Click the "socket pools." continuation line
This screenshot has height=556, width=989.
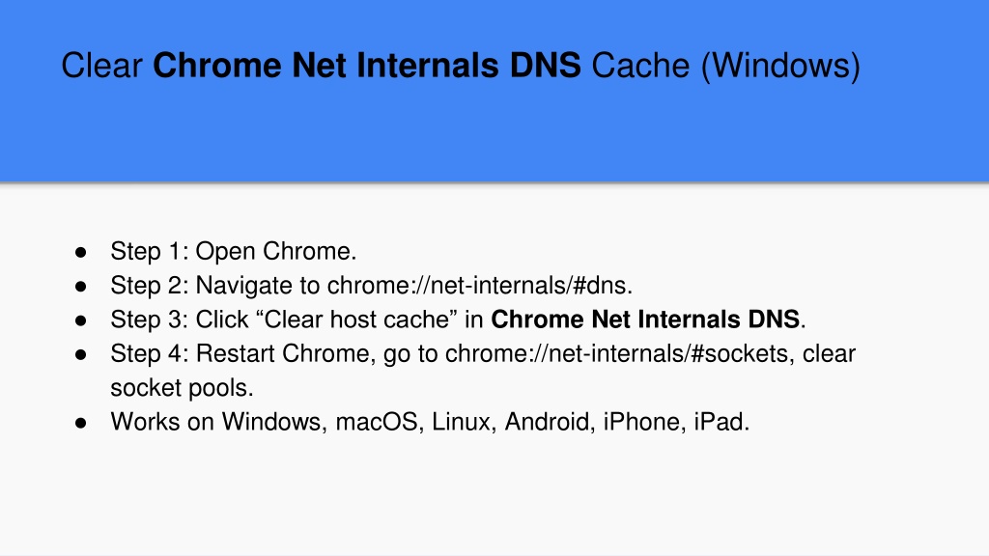click(182, 388)
